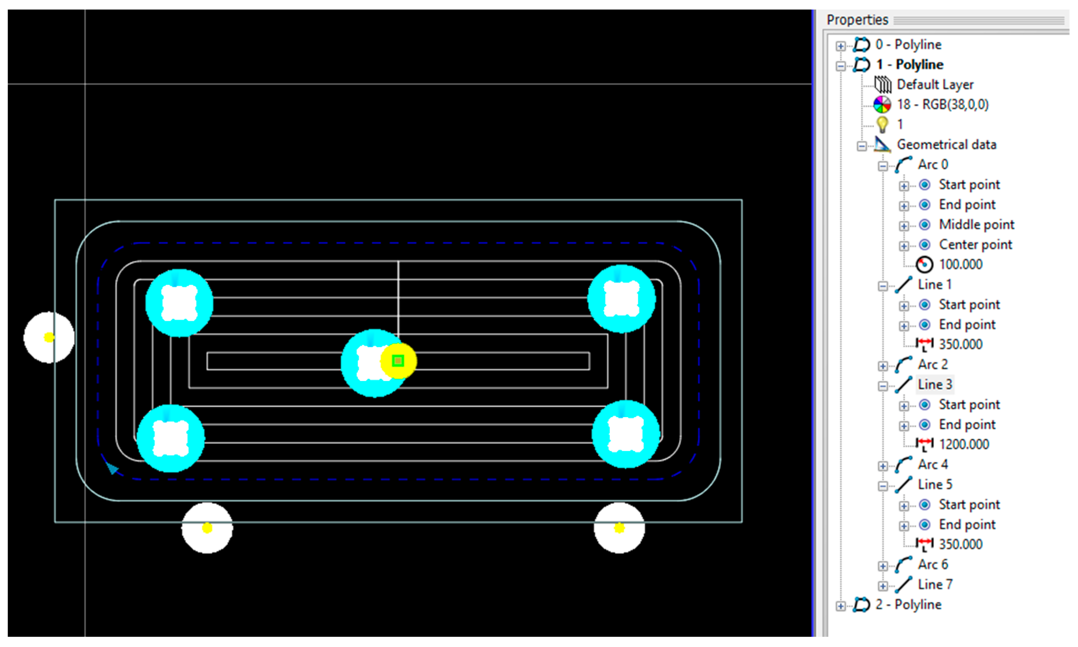Image resolution: width=1078 pixels, height=647 pixels.
Task: Collapse the Line 3 node
Action: [x=883, y=386]
